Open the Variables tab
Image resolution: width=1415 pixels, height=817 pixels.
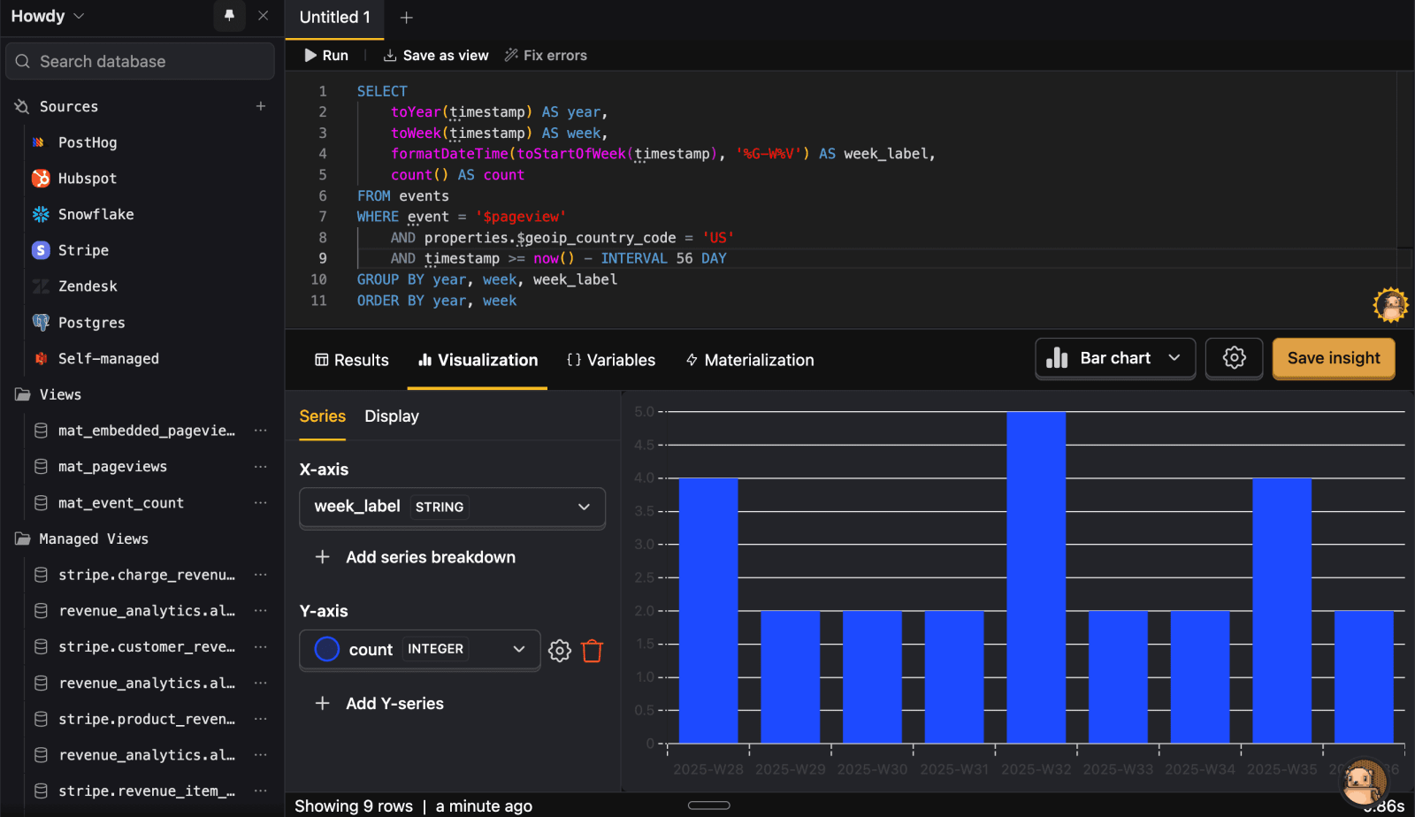coord(611,360)
